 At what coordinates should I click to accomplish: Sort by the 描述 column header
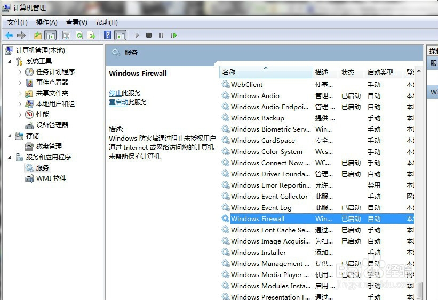coord(325,72)
